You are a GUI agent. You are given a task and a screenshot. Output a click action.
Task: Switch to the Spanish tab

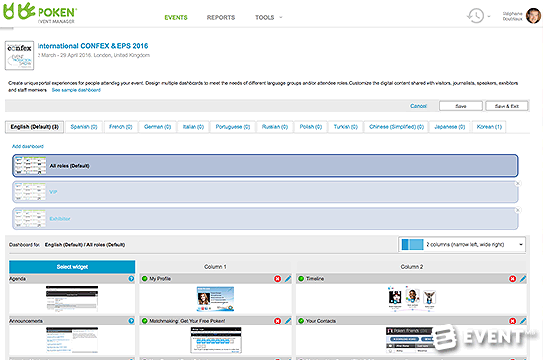point(84,127)
